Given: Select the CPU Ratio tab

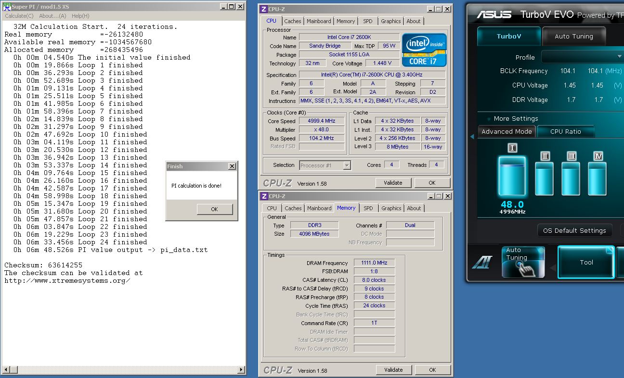Looking at the screenshot, I should coord(566,131).
